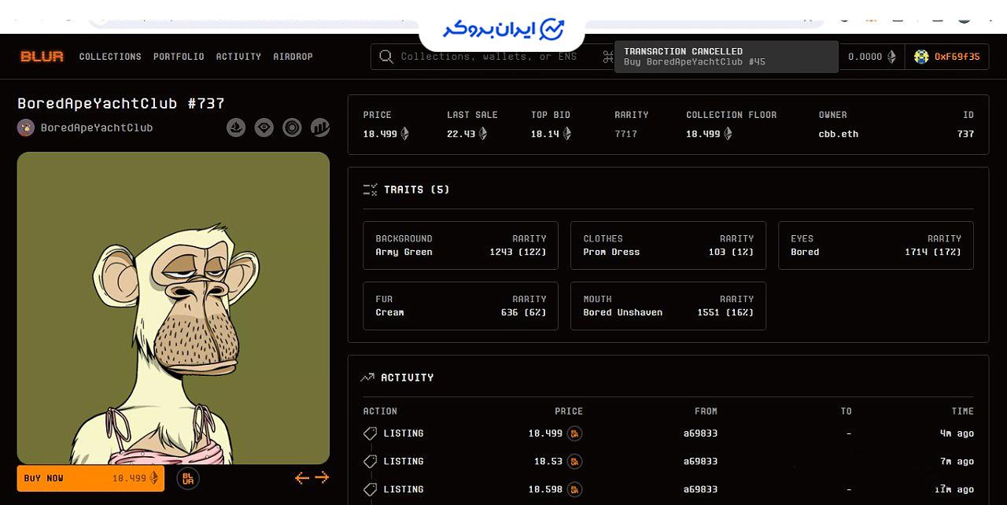Select the Mouth Bored Unshaven trait card

[x=668, y=306]
